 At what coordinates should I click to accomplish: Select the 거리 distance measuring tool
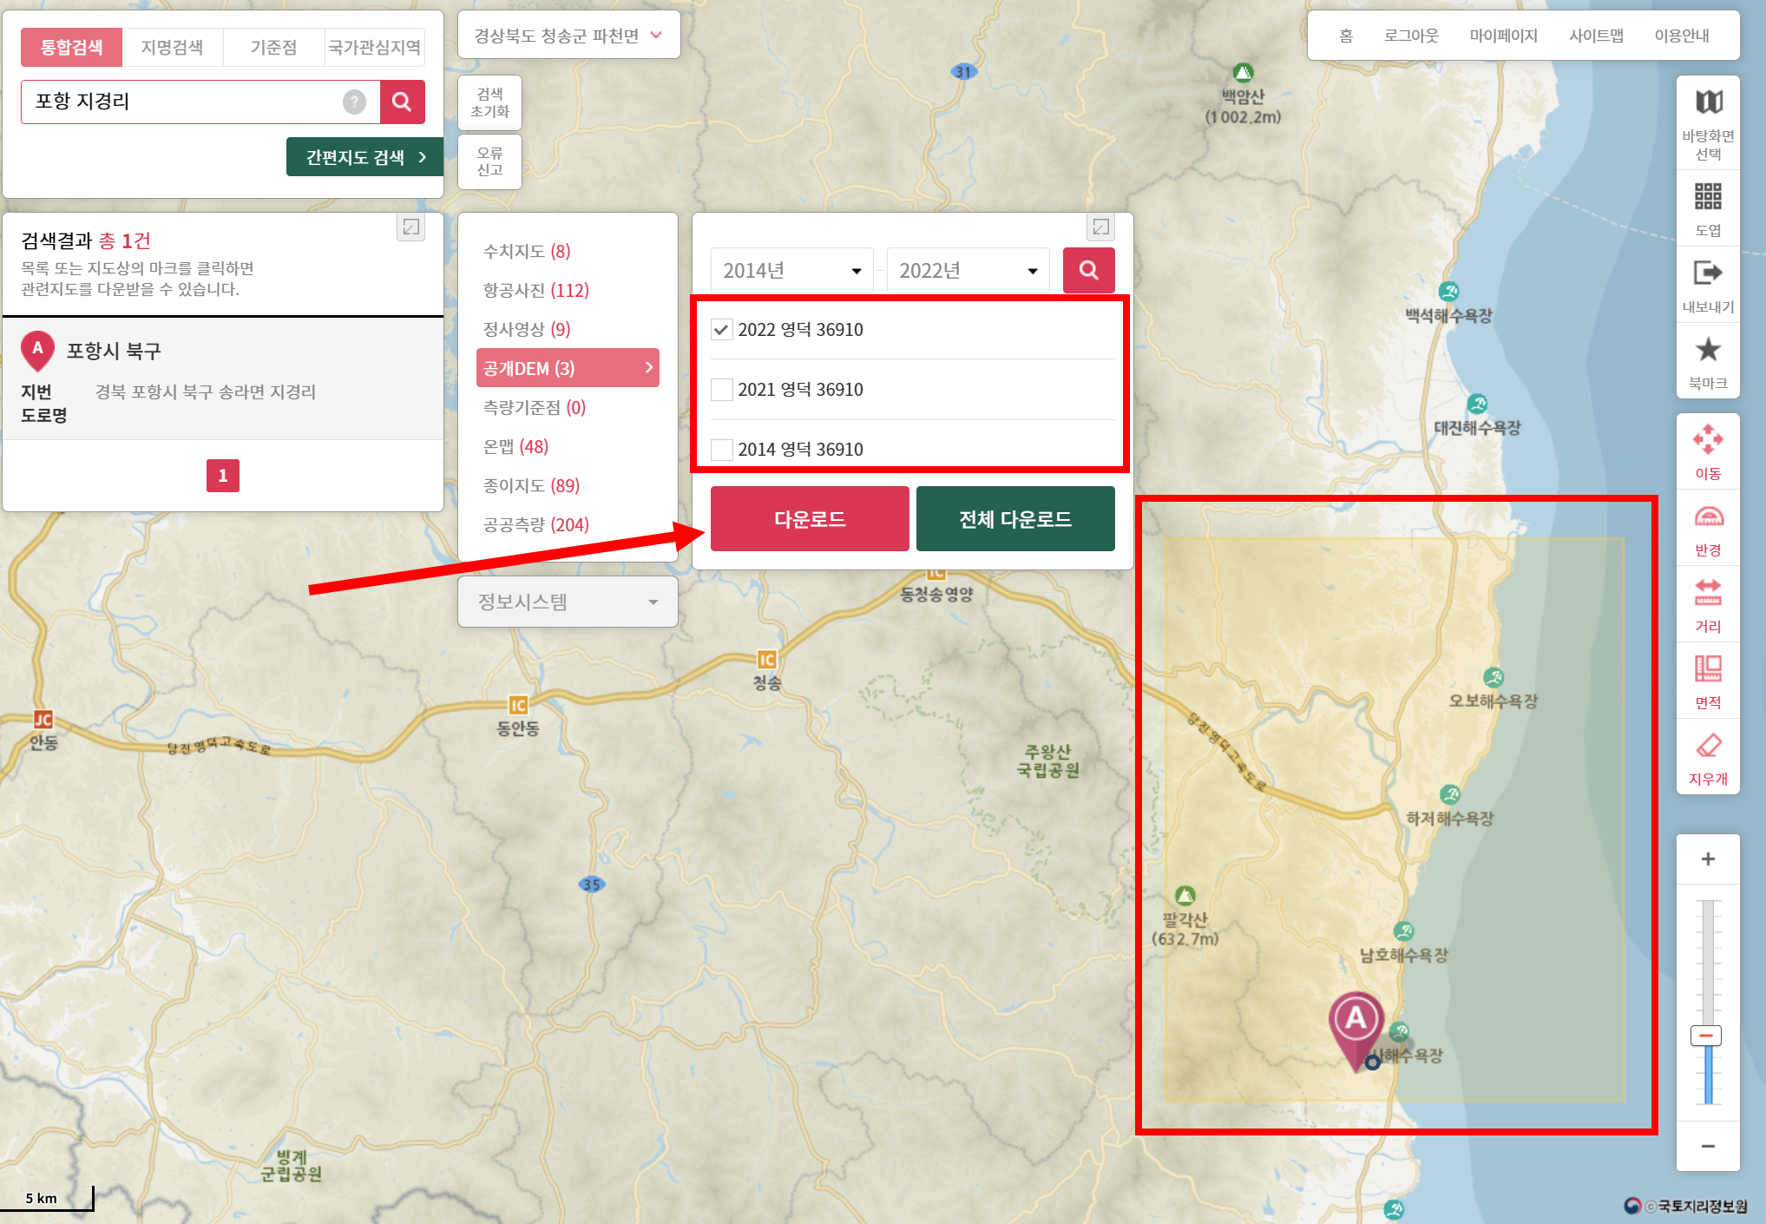point(1708,594)
